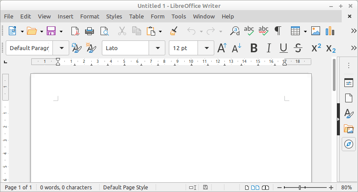Open the sidebar Properties deck
The height and width of the screenshot is (192, 358).
coord(349,83)
